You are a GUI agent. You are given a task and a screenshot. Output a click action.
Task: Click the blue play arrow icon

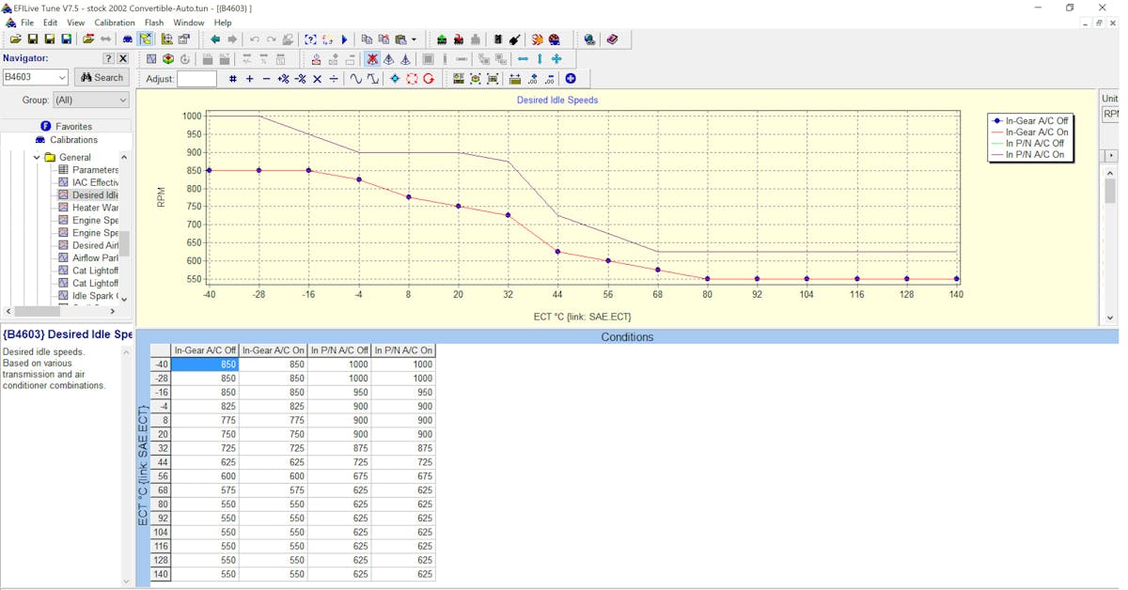pos(345,39)
